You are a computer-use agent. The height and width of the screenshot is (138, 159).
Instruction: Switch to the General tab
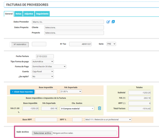click(9, 14)
